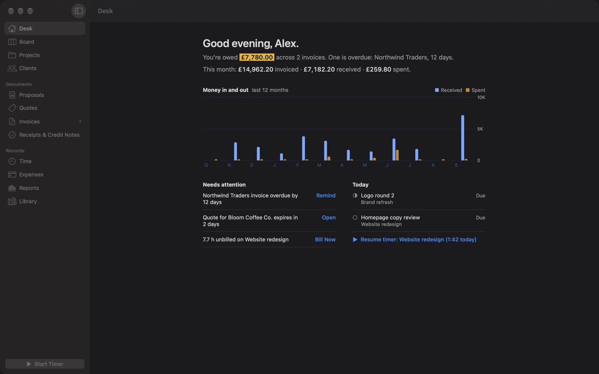Click the Logo round 2 task title
Viewport: 599px width, 374px height.
pyautogui.click(x=377, y=195)
